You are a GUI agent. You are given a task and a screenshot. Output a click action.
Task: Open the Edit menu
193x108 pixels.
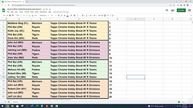12,12
